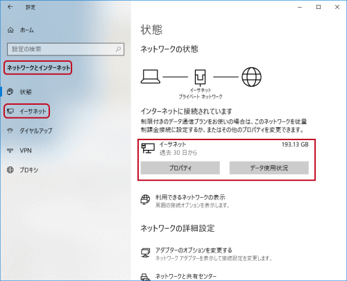Click the イーサネット connection monitor icon
The image size is (347, 281).
coord(148,148)
